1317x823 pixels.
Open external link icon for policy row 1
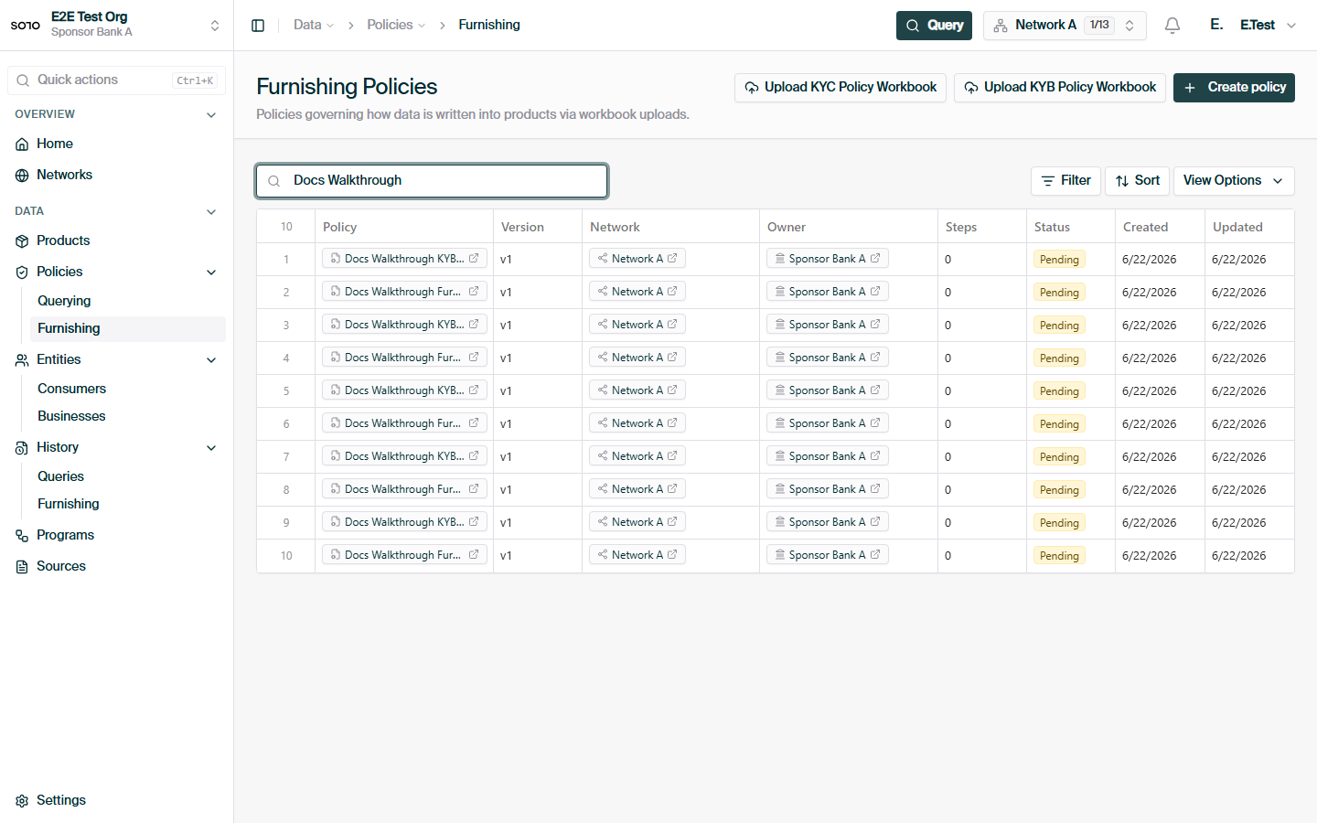tap(474, 259)
